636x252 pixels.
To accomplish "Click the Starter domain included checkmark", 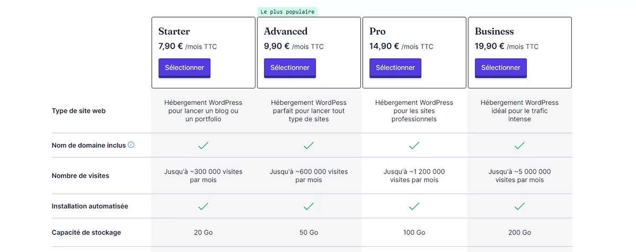I will 203,145.
